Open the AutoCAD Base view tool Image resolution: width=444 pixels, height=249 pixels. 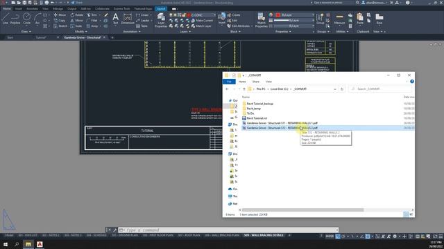pyautogui.click(x=379, y=19)
